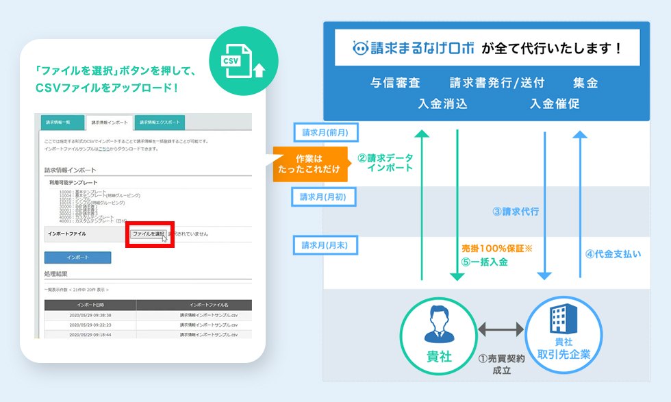Click the 請求情報インポート section heading

[x=70, y=171]
